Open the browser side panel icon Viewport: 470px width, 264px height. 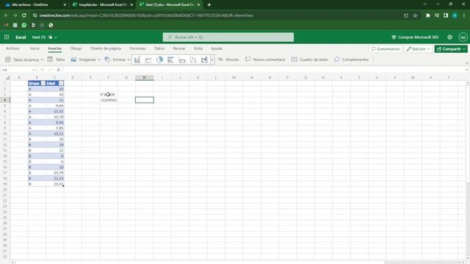(446, 15)
